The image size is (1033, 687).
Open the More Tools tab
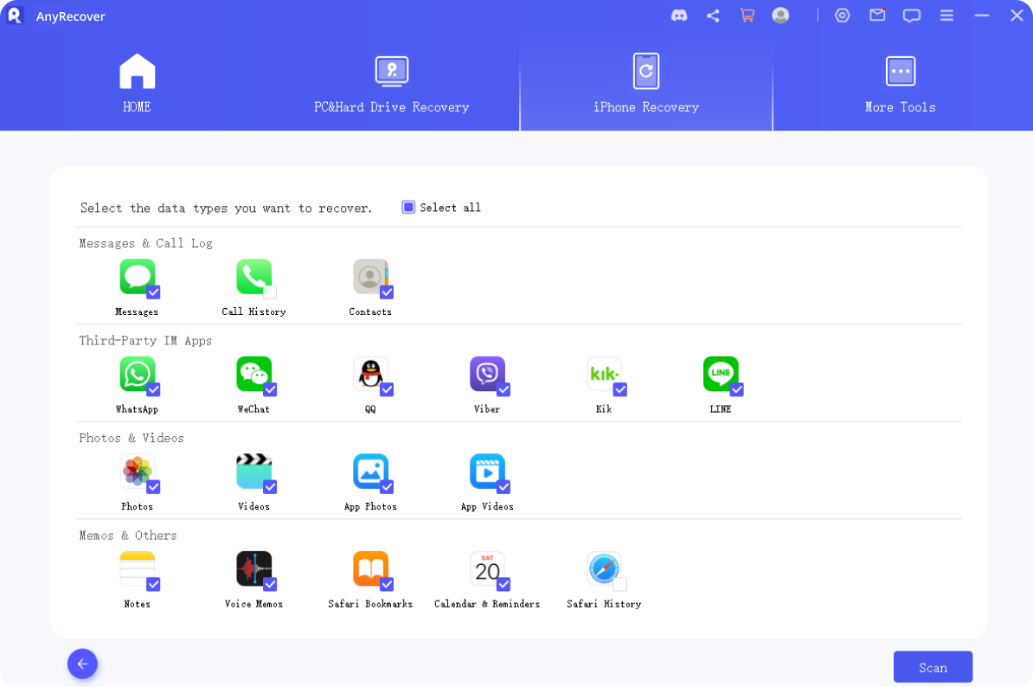point(900,83)
